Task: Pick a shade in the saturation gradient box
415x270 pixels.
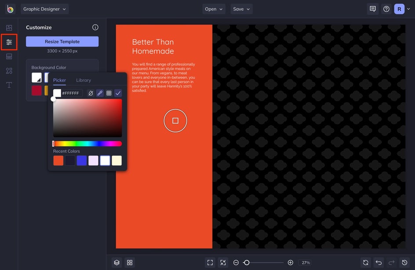Action: tap(87, 118)
